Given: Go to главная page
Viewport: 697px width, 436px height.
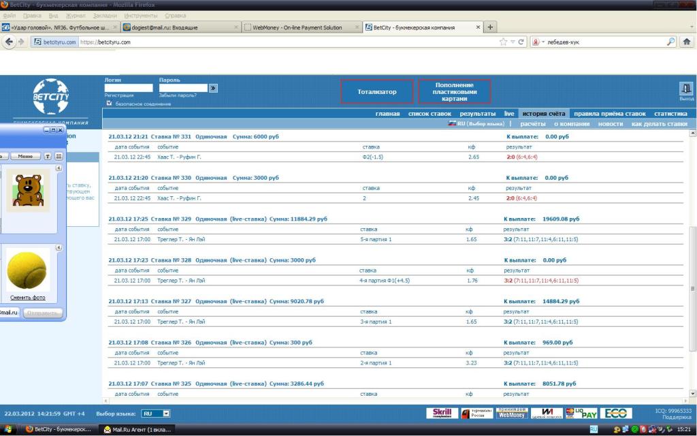Looking at the screenshot, I should point(387,114).
